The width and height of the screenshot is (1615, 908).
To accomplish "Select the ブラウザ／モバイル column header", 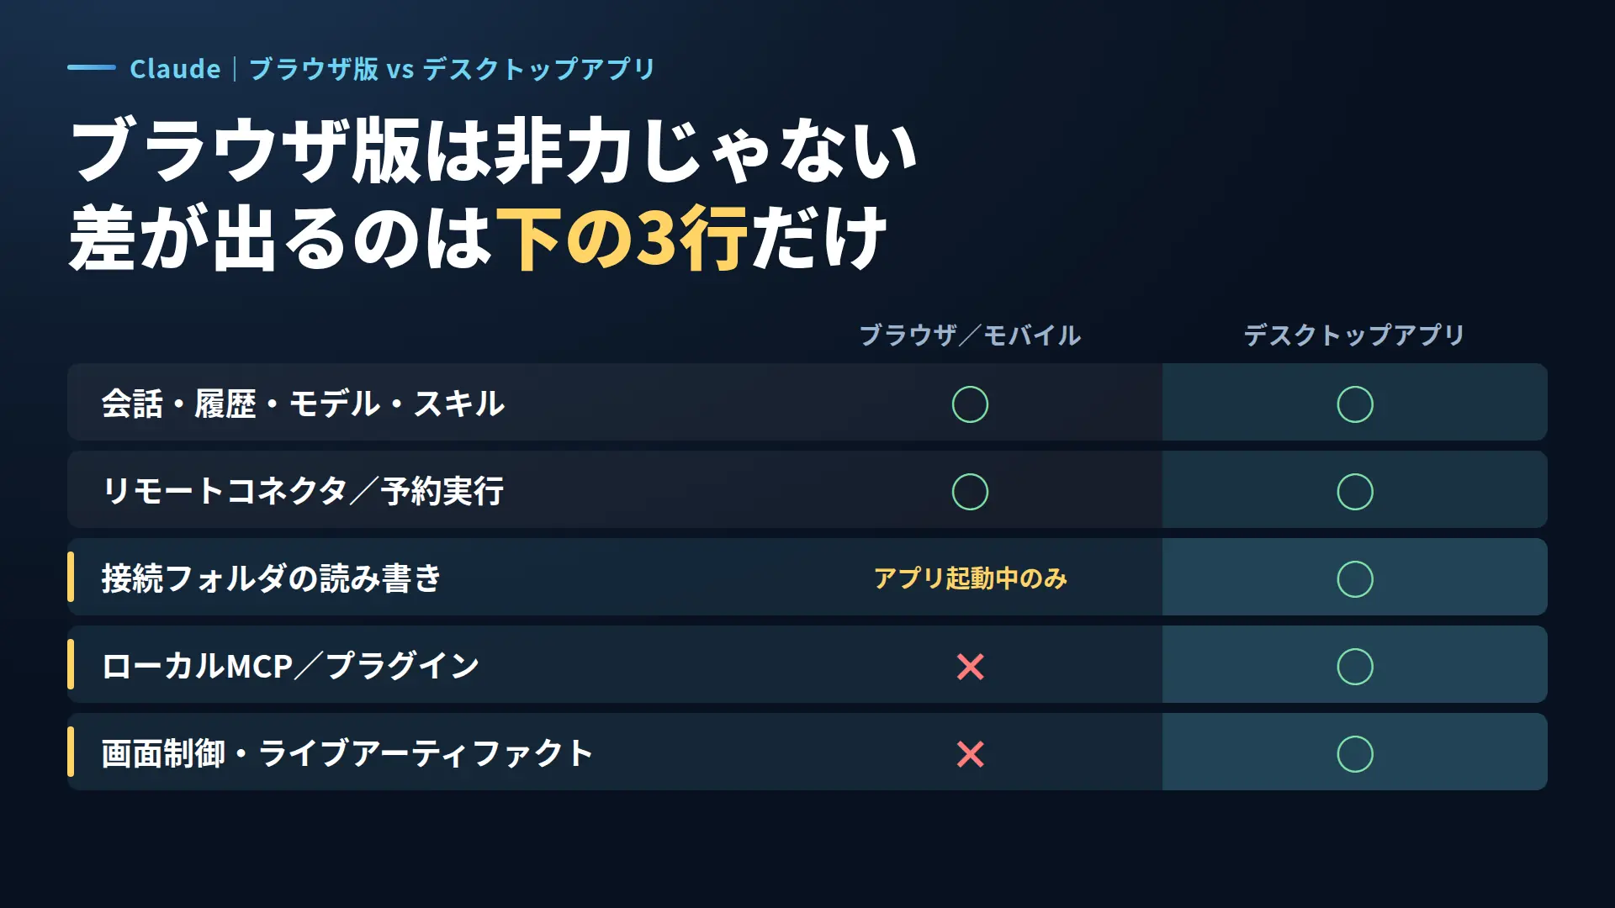I will (970, 335).
